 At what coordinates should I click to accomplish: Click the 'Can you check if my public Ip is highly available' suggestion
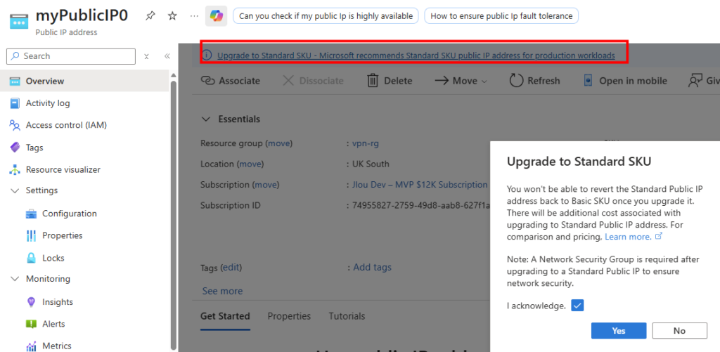(326, 16)
